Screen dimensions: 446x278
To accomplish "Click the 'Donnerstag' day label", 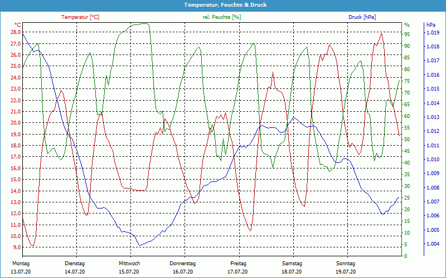I will click(x=183, y=264).
